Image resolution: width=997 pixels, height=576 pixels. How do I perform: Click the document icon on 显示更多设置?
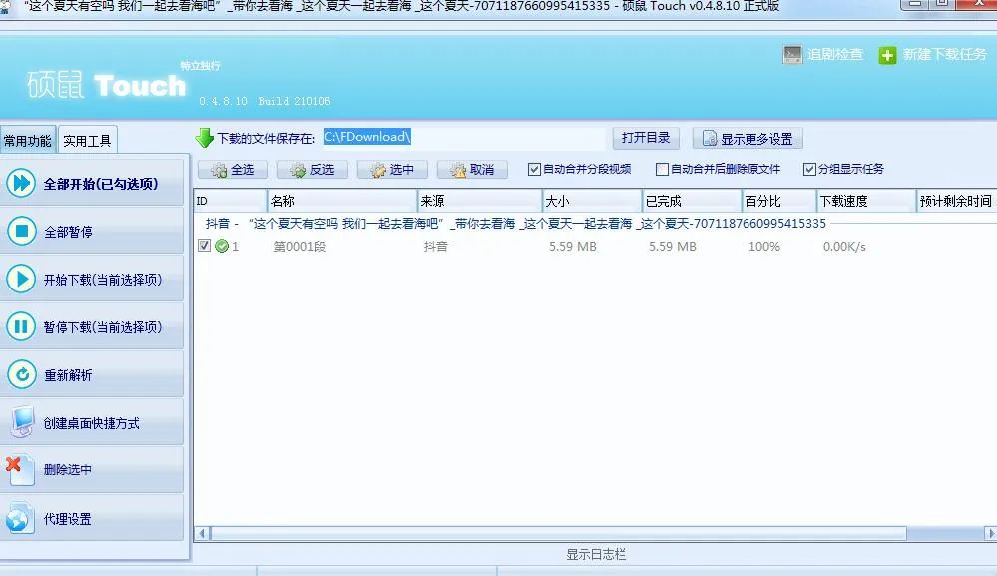709,139
